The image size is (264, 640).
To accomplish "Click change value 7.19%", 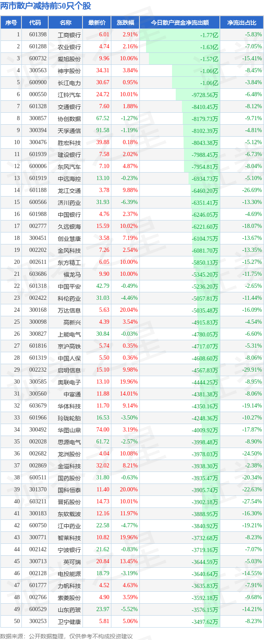I will tap(130, 238).
